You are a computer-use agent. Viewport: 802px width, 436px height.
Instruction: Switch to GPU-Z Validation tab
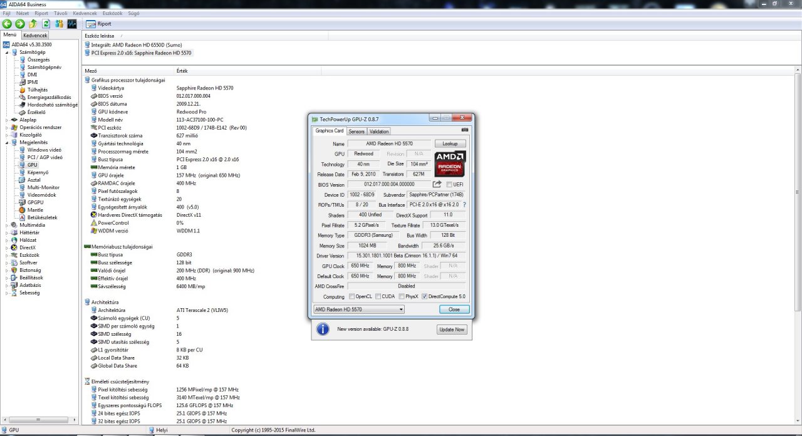[x=378, y=132]
